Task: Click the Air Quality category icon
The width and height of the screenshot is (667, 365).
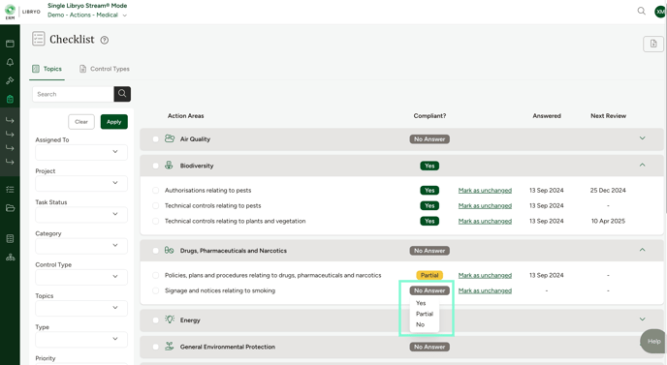Action: [x=170, y=138]
